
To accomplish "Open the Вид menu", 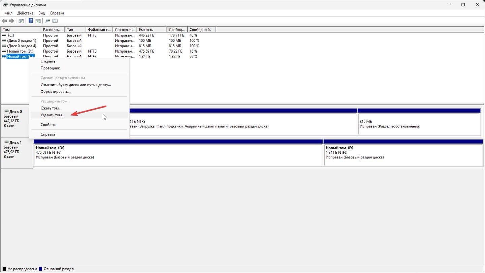I will click(41, 13).
